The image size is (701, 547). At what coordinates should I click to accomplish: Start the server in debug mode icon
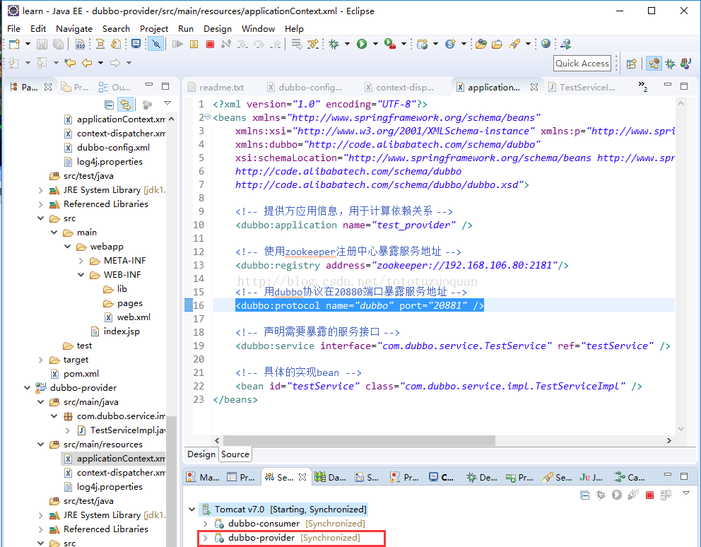601,495
